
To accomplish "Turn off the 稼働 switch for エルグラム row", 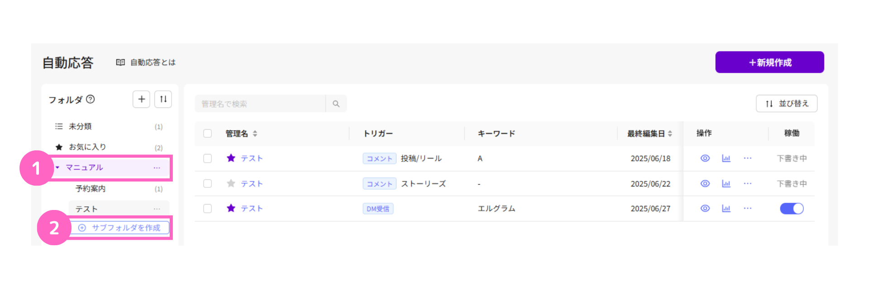I will click(792, 209).
